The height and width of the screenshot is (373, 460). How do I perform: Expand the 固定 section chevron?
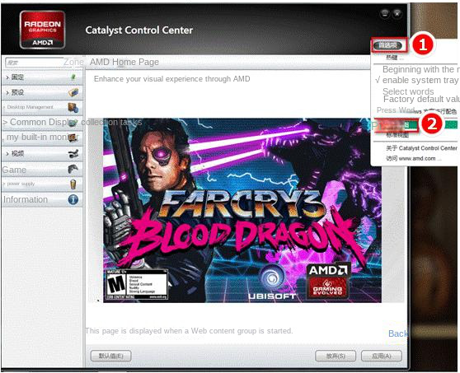(x=7, y=77)
